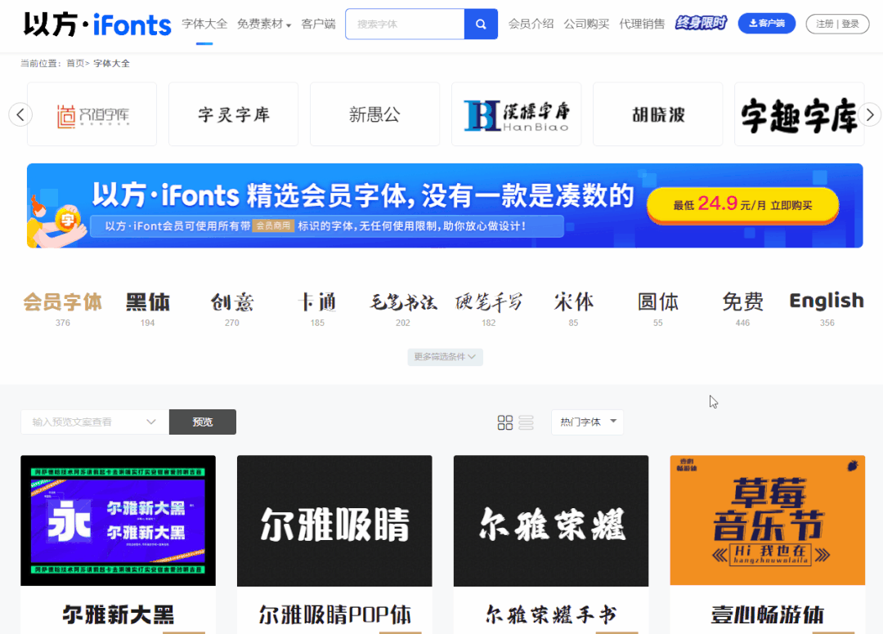Screen dimensions: 883x634
Task: Click the 壹心畅游体 font title
Action: coord(768,615)
